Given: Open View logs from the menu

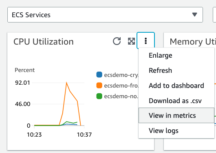Looking at the screenshot, I should coord(176,130).
